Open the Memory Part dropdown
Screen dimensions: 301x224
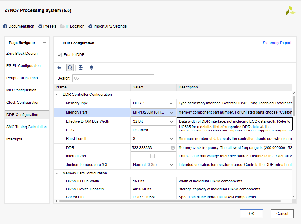153,112
